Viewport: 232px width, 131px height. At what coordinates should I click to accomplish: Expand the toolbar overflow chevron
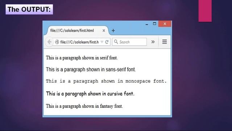click(153, 42)
